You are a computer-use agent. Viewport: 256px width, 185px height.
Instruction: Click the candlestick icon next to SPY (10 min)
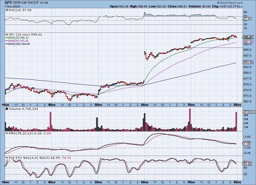click(7, 34)
